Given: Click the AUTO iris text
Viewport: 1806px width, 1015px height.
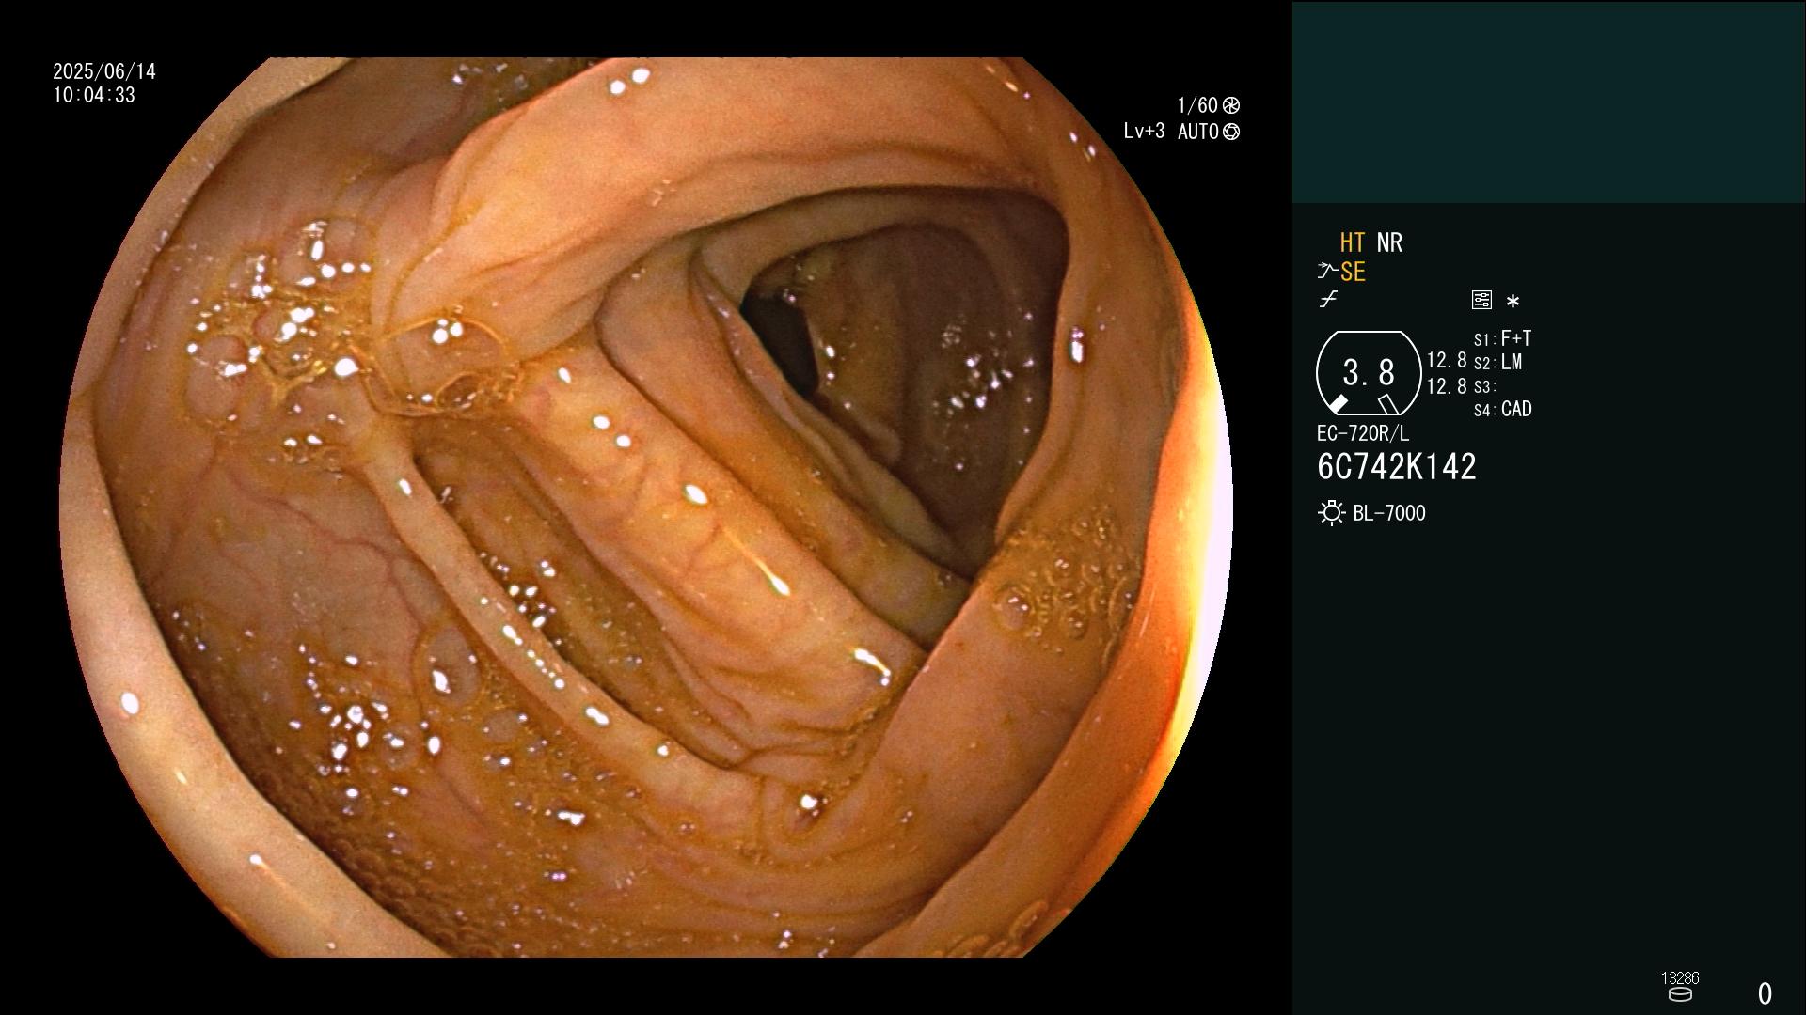Looking at the screenshot, I should 1197,132.
